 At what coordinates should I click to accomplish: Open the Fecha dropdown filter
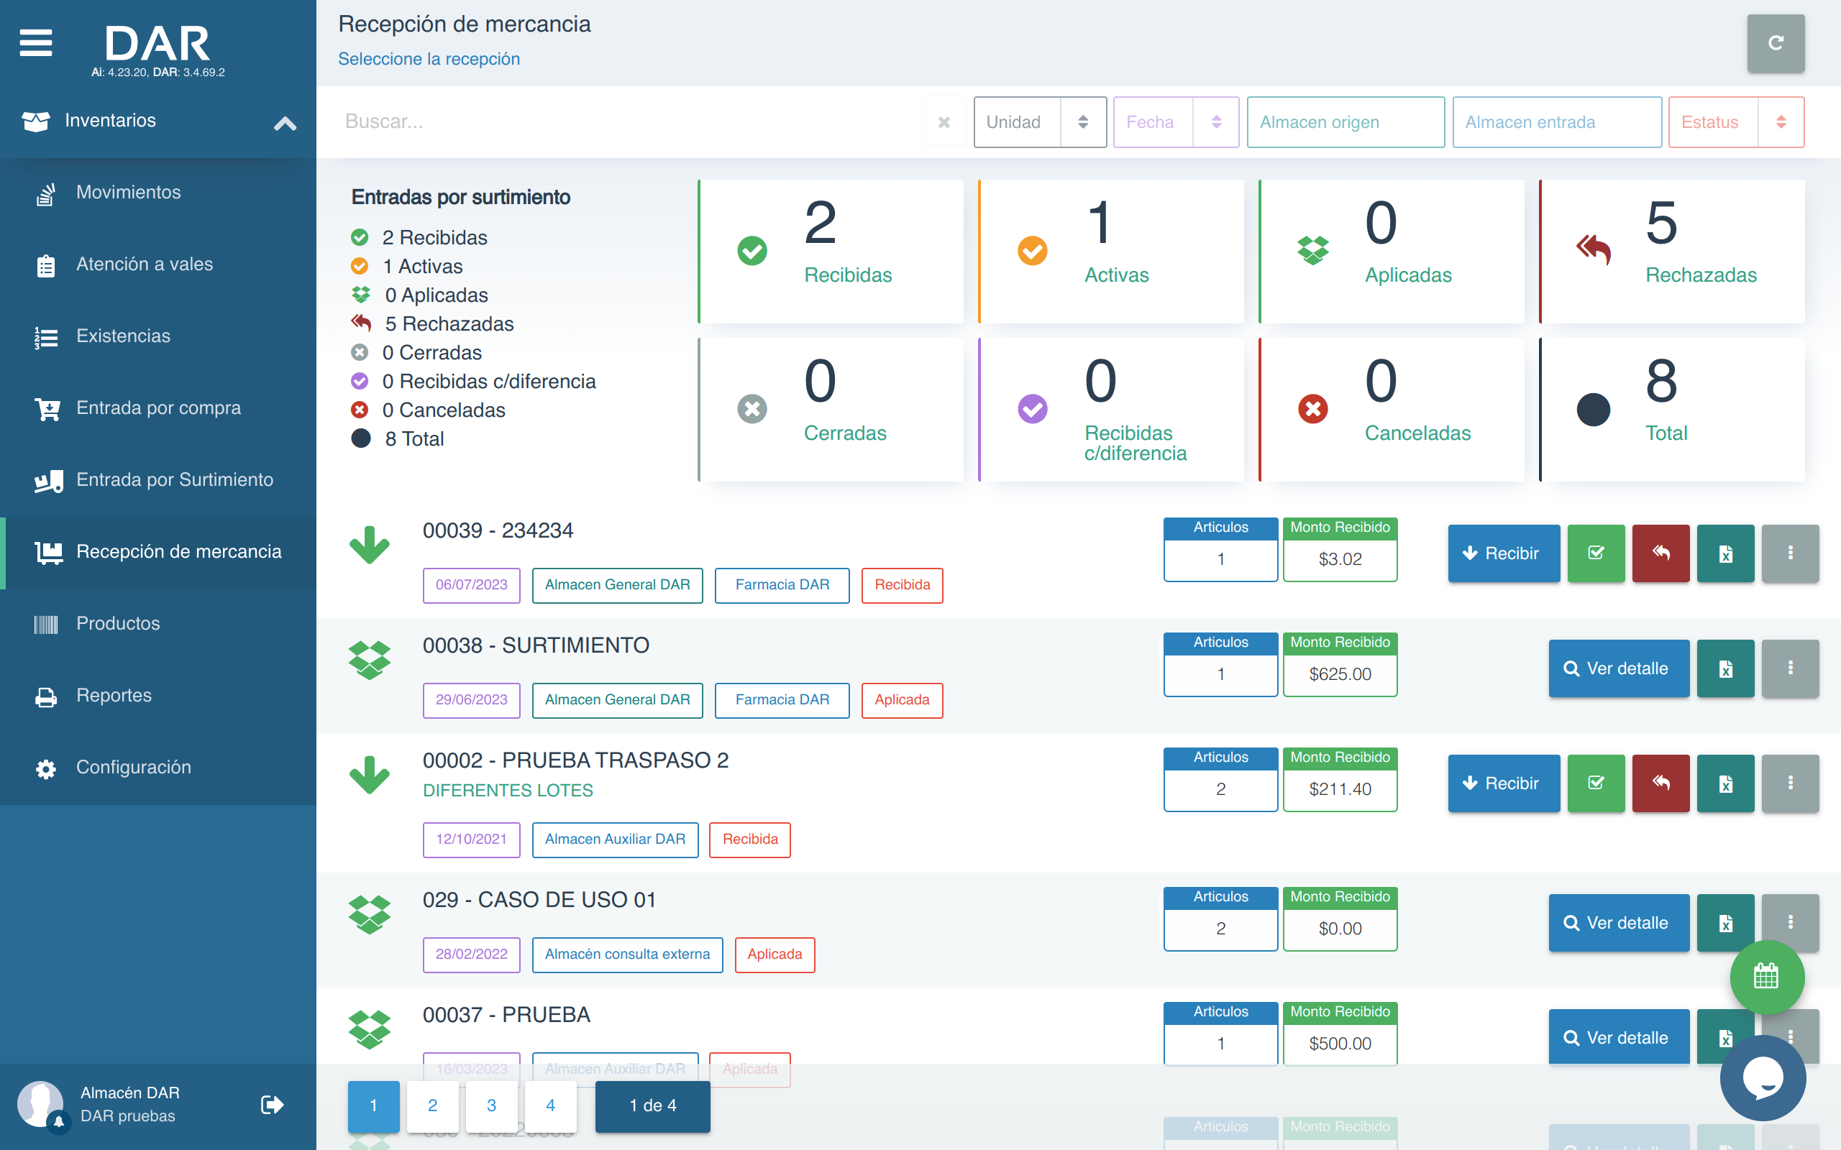click(x=1176, y=121)
